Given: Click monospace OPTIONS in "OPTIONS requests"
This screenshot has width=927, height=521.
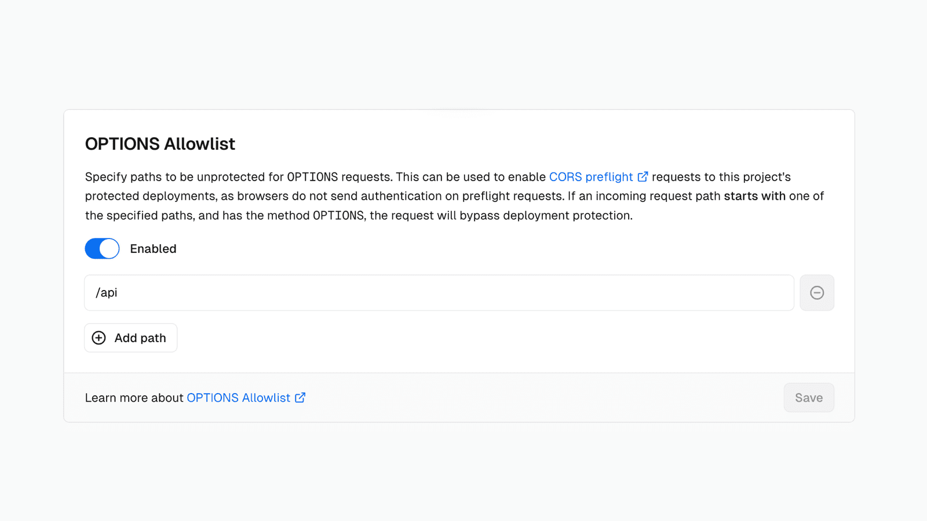Looking at the screenshot, I should point(312,177).
